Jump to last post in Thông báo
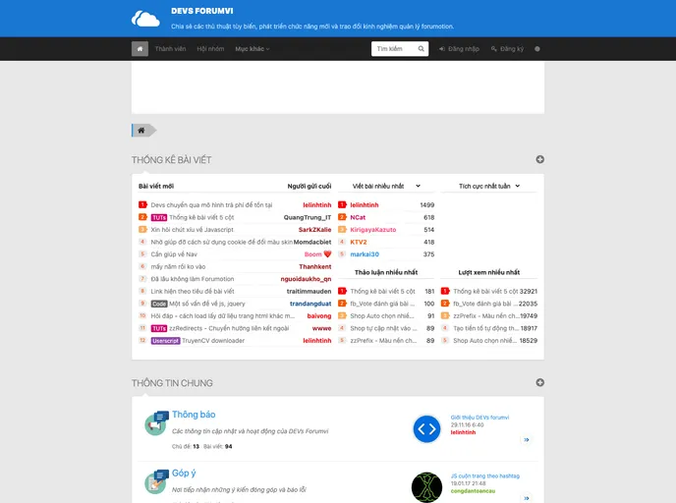The height and width of the screenshot is (503, 676). 527,440
